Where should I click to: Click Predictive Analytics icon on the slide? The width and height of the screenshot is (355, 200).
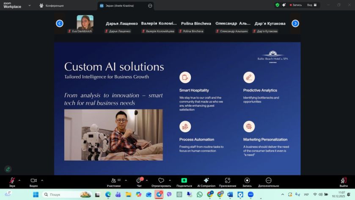point(249,77)
